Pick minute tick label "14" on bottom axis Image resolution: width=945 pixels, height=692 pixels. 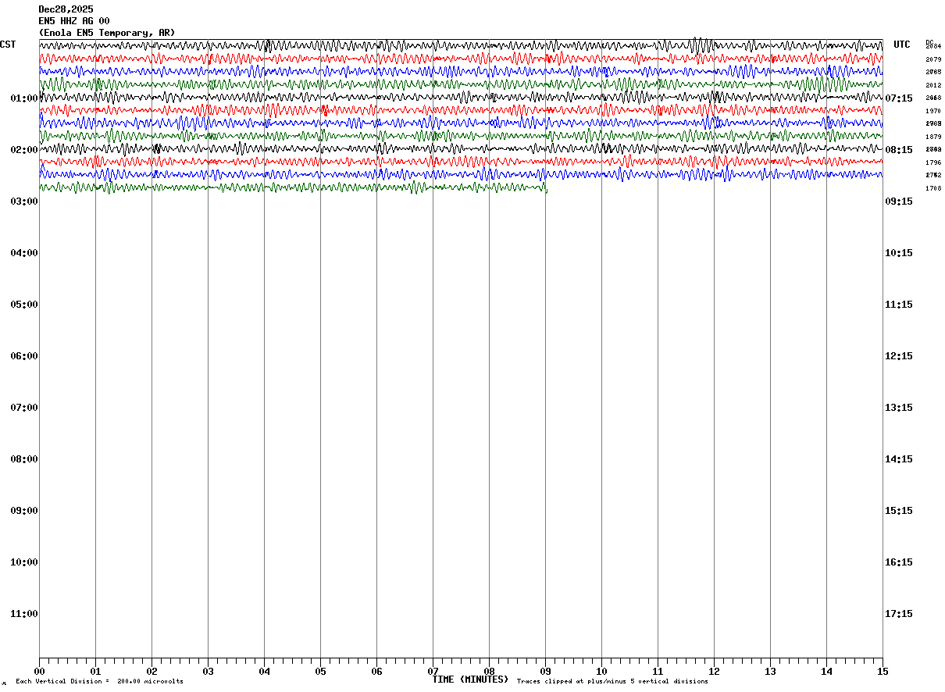coord(826,672)
